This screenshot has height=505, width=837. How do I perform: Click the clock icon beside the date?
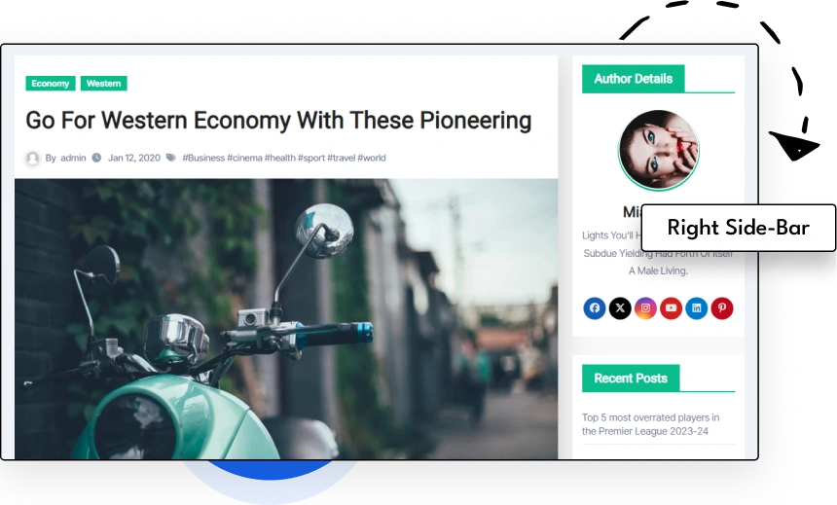coord(96,158)
